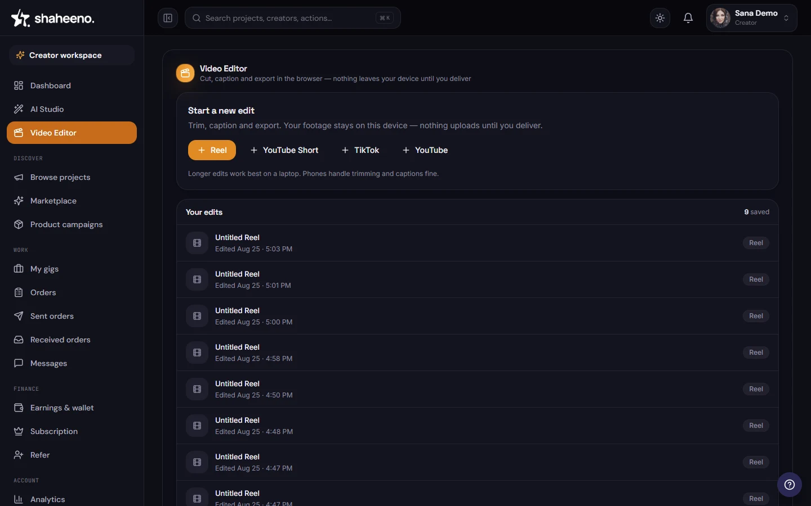Click the Browse projects megaphone icon
This screenshot has height=506, width=811.
coord(19,177)
